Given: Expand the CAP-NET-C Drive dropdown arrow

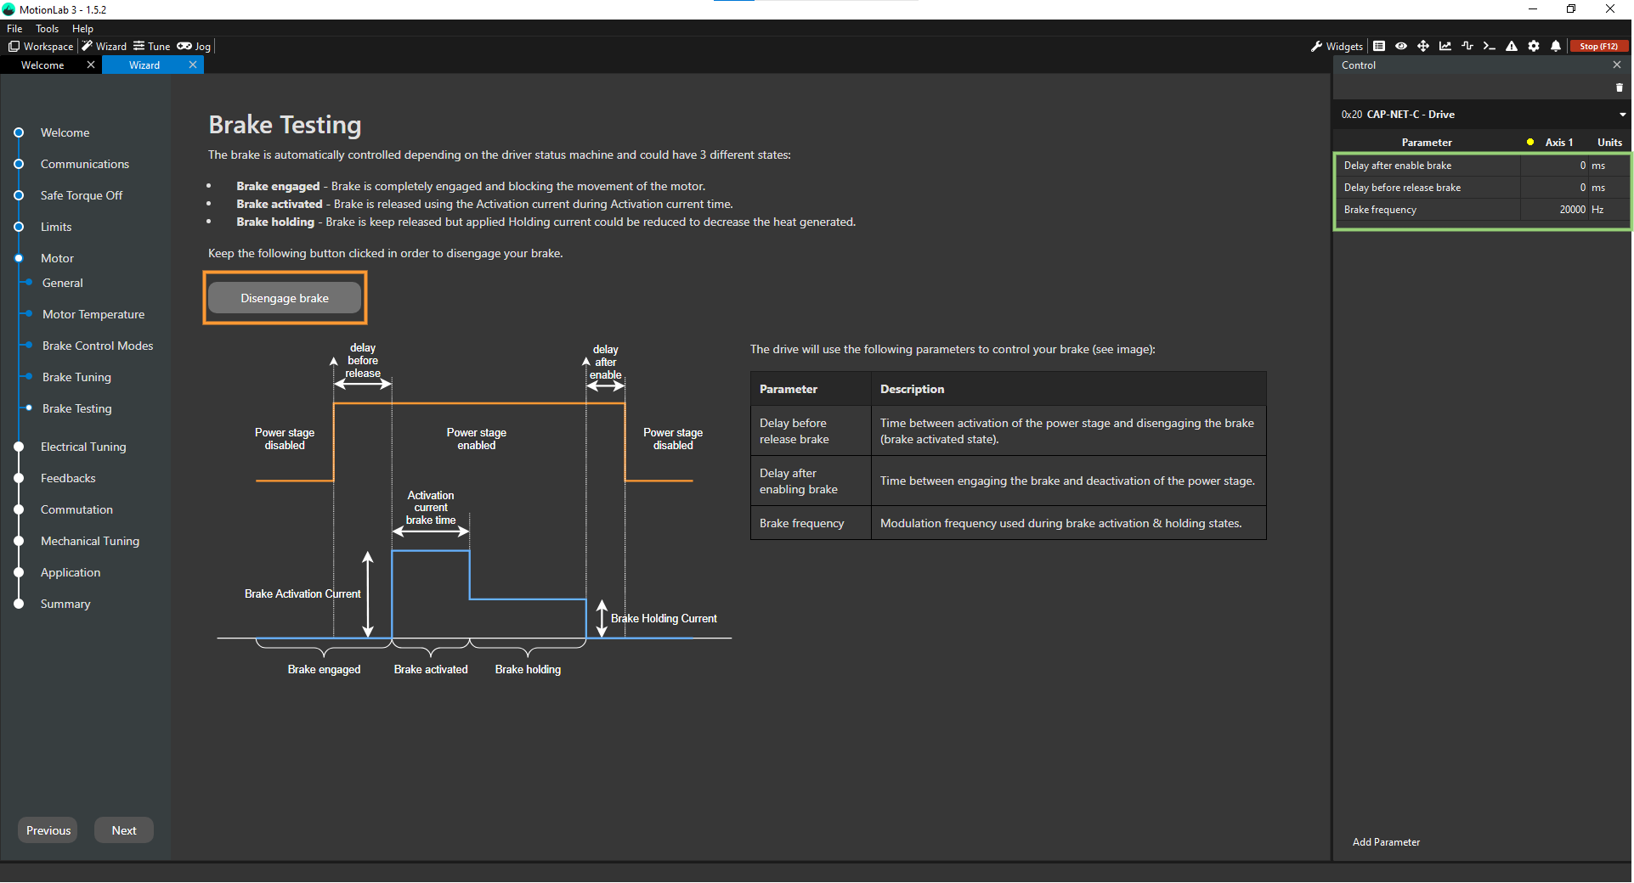Looking at the screenshot, I should 1622,115.
